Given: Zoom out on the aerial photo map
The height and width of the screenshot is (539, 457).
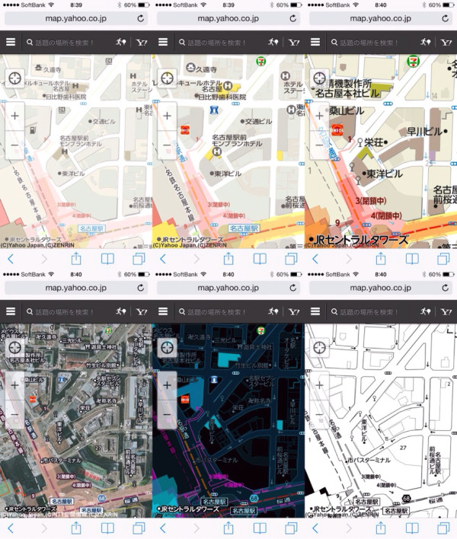Looking at the screenshot, I should click(x=14, y=414).
